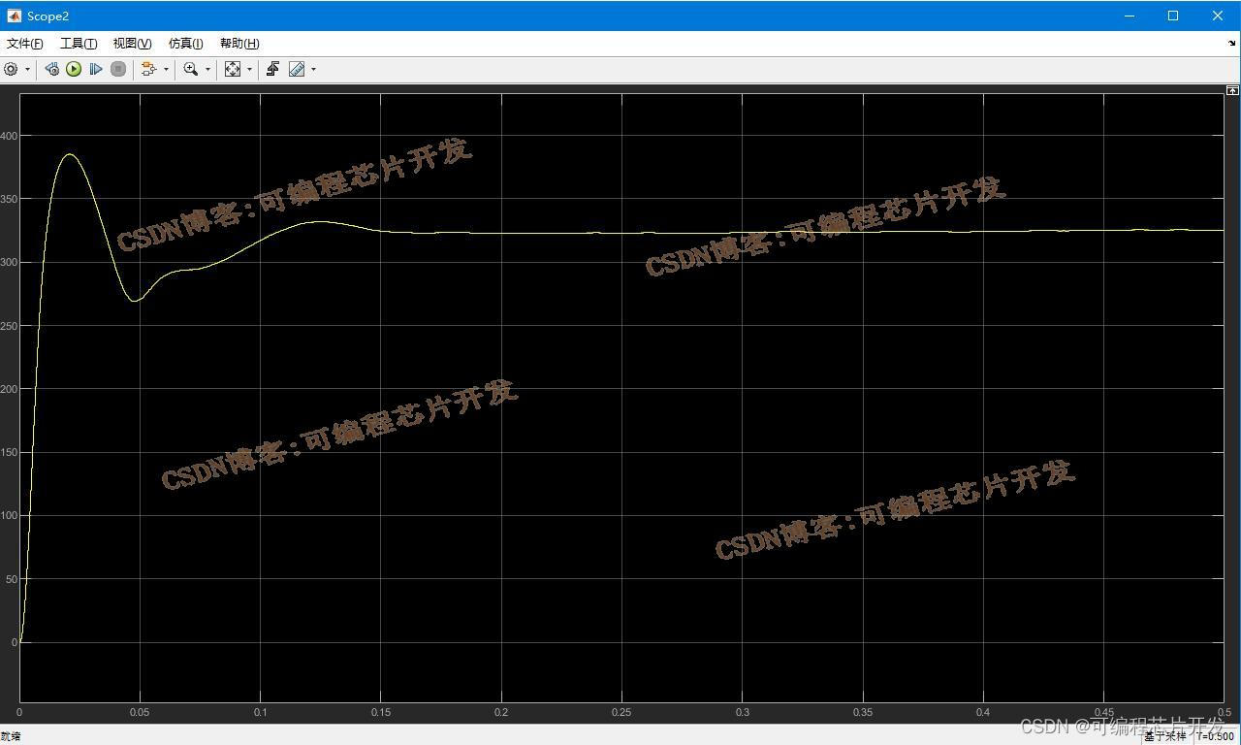Expand the Highlight block dropdown arrow
Screen dimensions: 1241x745
click(x=166, y=69)
